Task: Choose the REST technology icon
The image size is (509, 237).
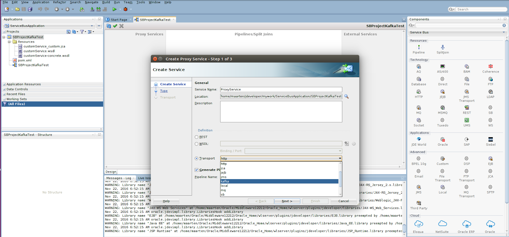Action: click(x=467, y=108)
